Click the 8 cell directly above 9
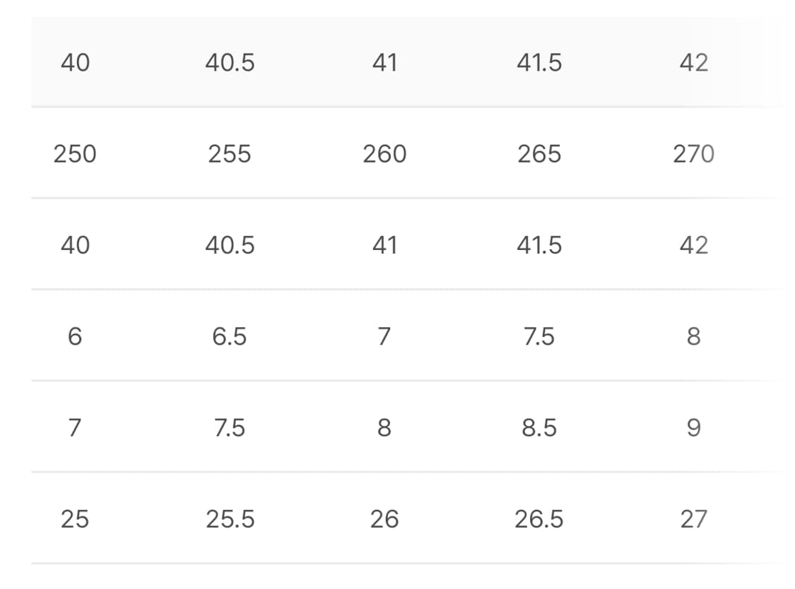Viewport: 795px width, 589px height. pyautogui.click(x=694, y=336)
